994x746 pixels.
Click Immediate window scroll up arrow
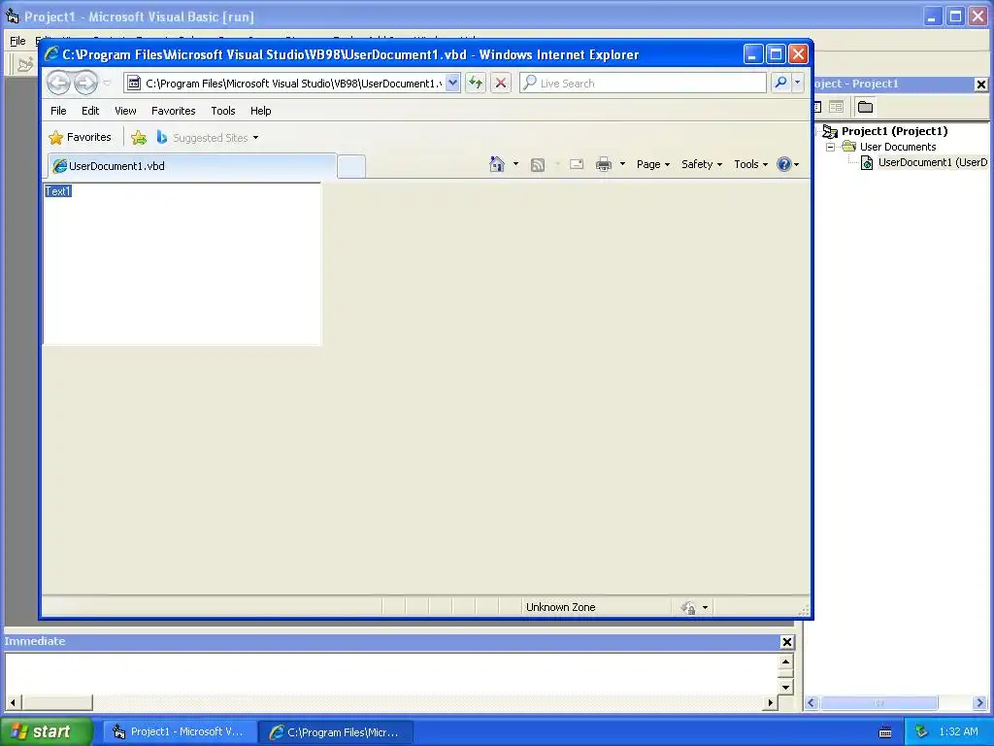[x=785, y=662]
